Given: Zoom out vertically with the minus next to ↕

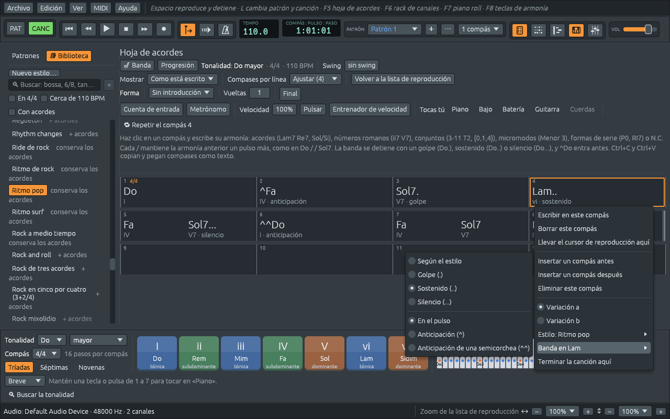Looking at the screenshot, I should click(609, 412).
